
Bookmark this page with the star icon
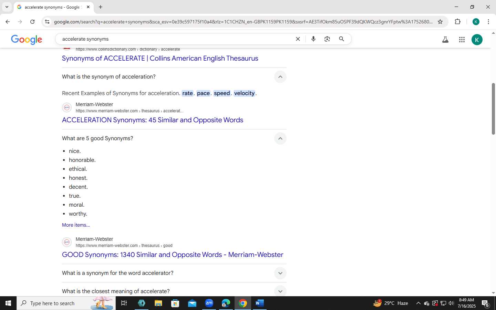(440, 22)
